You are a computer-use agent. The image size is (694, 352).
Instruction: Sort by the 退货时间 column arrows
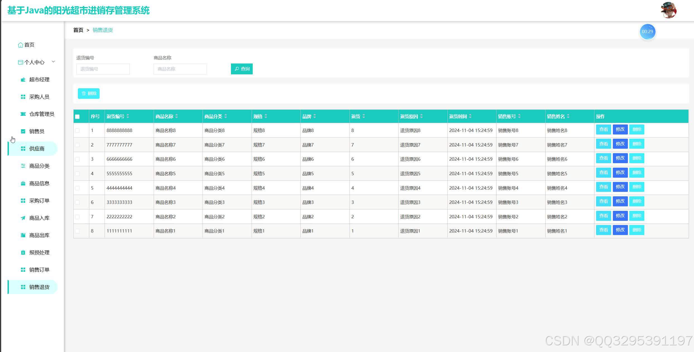point(470,116)
